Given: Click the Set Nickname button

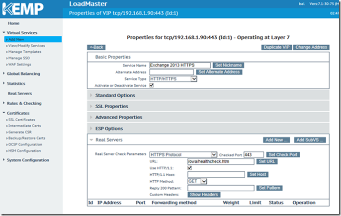Looking at the screenshot, I should tap(228, 65).
